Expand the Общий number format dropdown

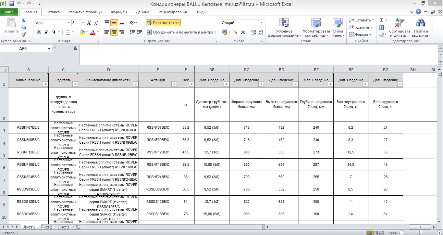pos(262,23)
